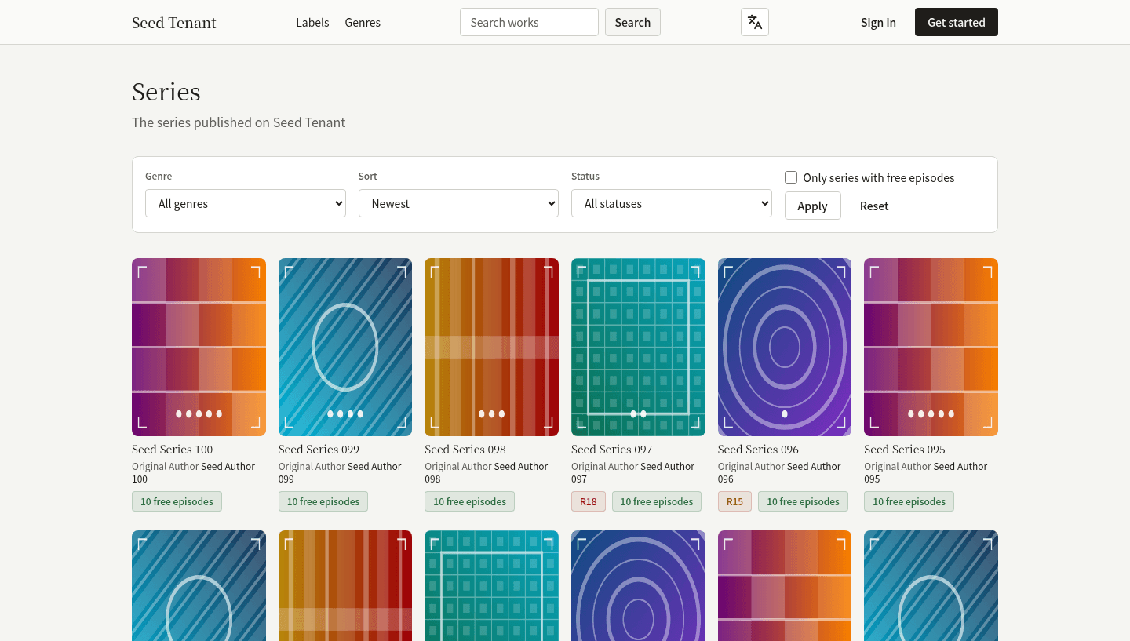Focus the Search works input field
The height and width of the screenshot is (641, 1130).
click(529, 22)
